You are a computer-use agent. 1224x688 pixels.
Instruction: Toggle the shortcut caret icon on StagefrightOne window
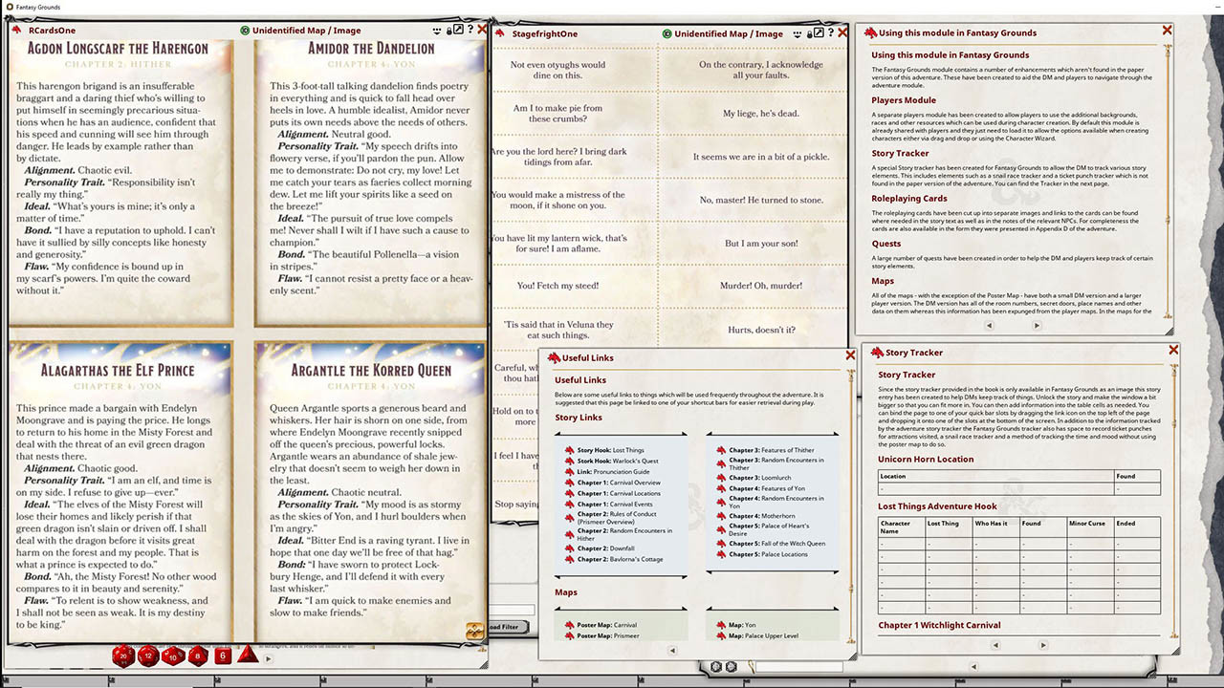point(798,32)
